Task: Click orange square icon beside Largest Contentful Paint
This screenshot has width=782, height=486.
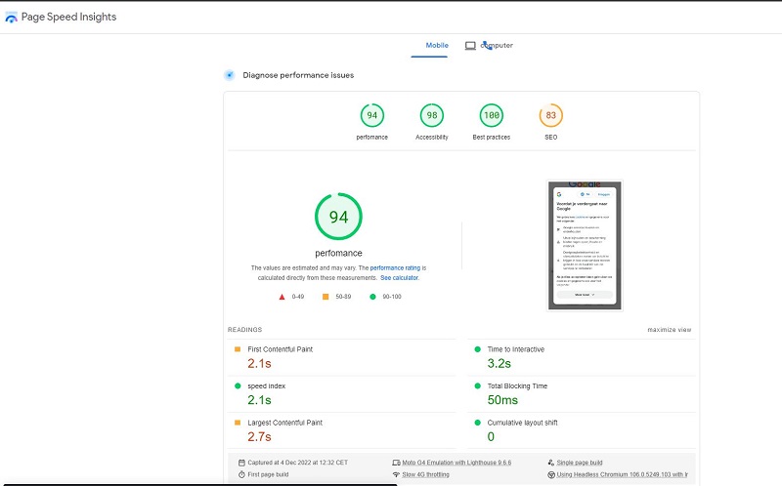Action: 238,423
